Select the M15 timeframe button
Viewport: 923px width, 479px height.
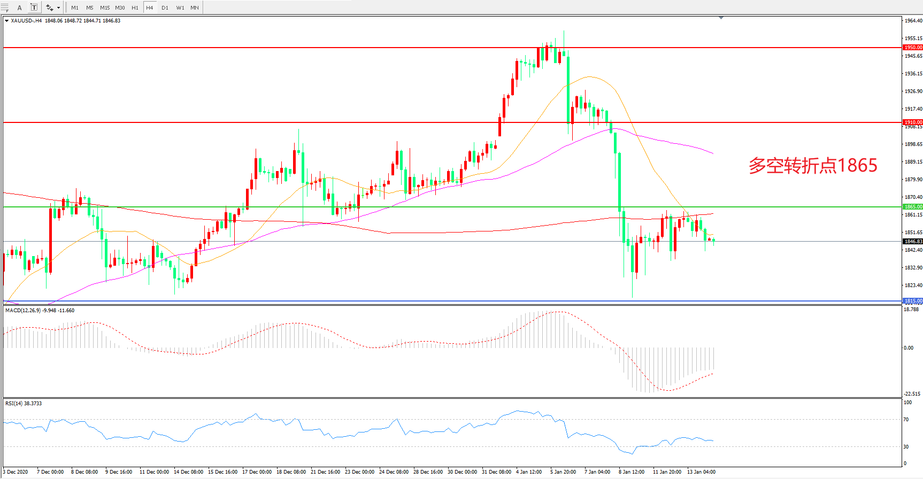point(105,7)
